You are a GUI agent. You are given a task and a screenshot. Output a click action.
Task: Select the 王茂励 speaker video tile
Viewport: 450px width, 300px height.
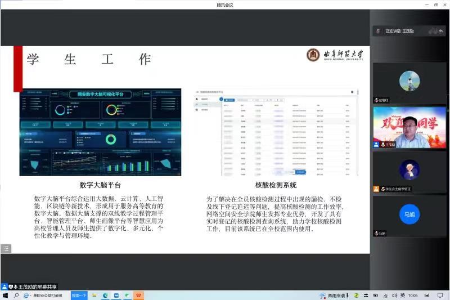coord(409,127)
